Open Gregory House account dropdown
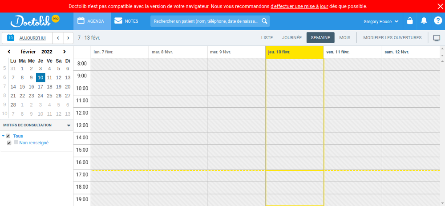 click(x=381, y=21)
